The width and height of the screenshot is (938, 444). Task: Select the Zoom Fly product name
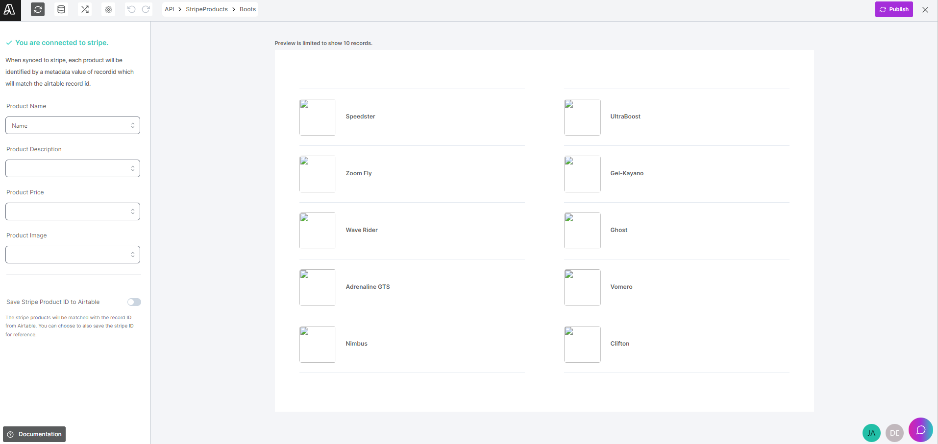pyautogui.click(x=359, y=173)
